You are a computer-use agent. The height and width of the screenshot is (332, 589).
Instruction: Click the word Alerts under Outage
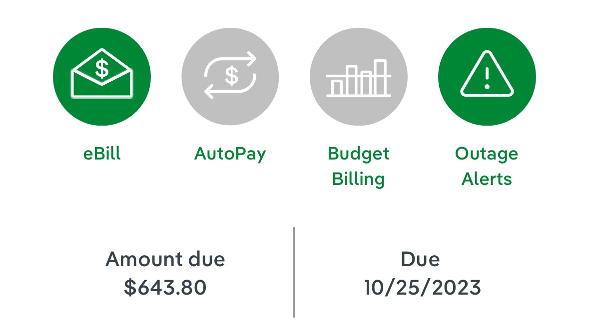pos(487,178)
